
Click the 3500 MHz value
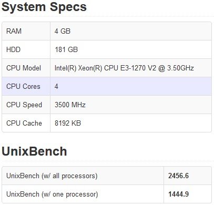[x=70, y=105]
